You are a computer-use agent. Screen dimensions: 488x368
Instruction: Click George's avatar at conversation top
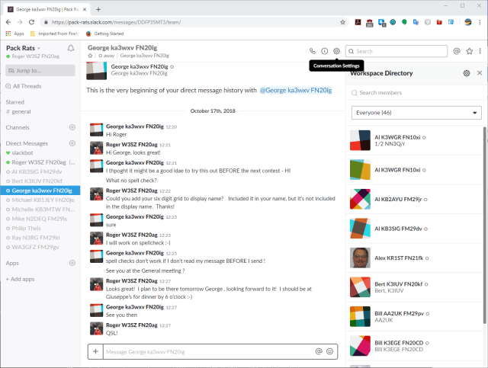coord(96,71)
